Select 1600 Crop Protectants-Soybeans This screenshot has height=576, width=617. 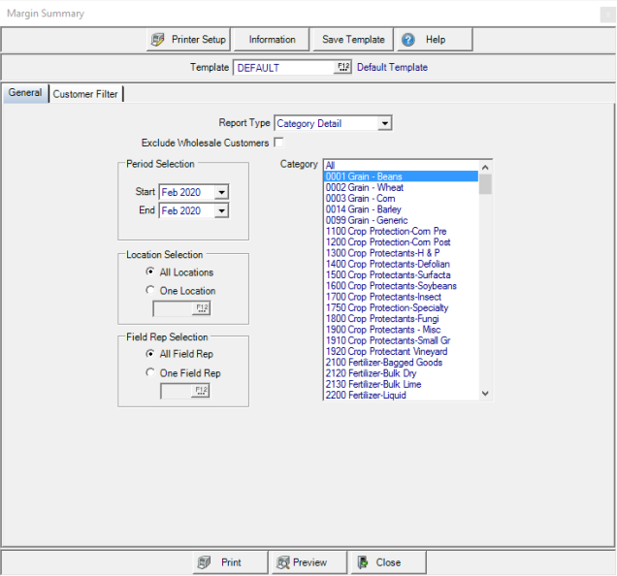click(401, 286)
